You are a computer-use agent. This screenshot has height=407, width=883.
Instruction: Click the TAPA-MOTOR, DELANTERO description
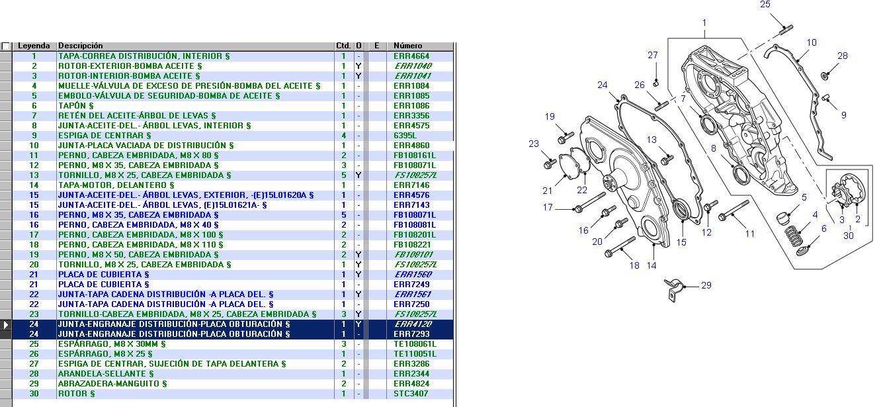[x=116, y=185]
